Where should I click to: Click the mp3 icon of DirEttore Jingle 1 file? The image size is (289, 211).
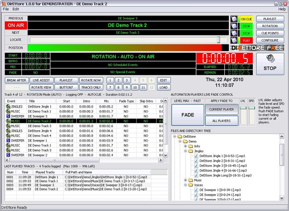196,156
